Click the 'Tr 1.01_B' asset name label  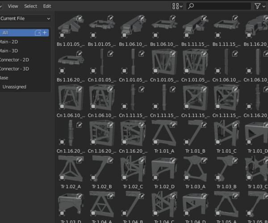point(195,151)
